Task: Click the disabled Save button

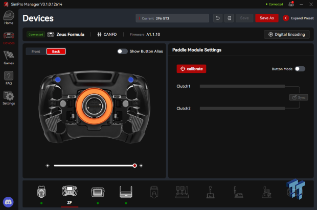Action: (244, 18)
